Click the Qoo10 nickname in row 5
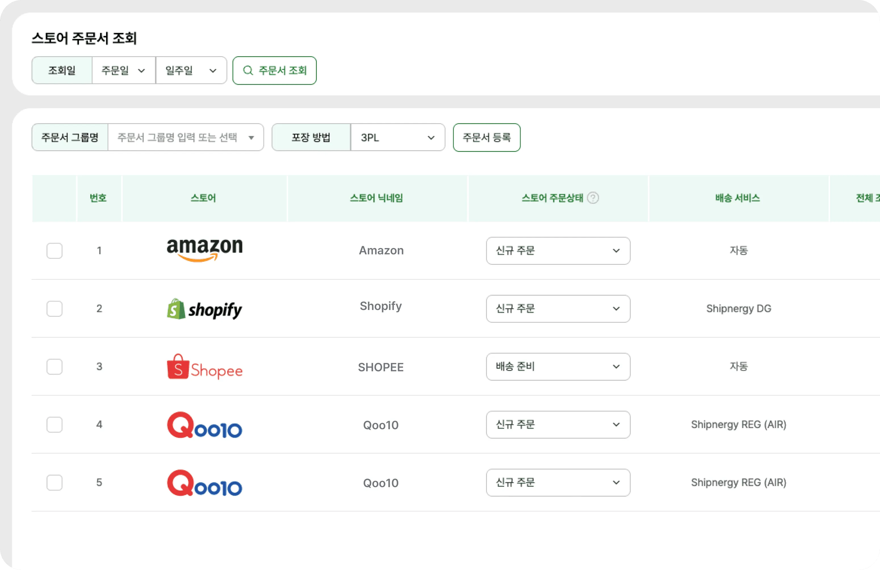 pyautogui.click(x=381, y=483)
